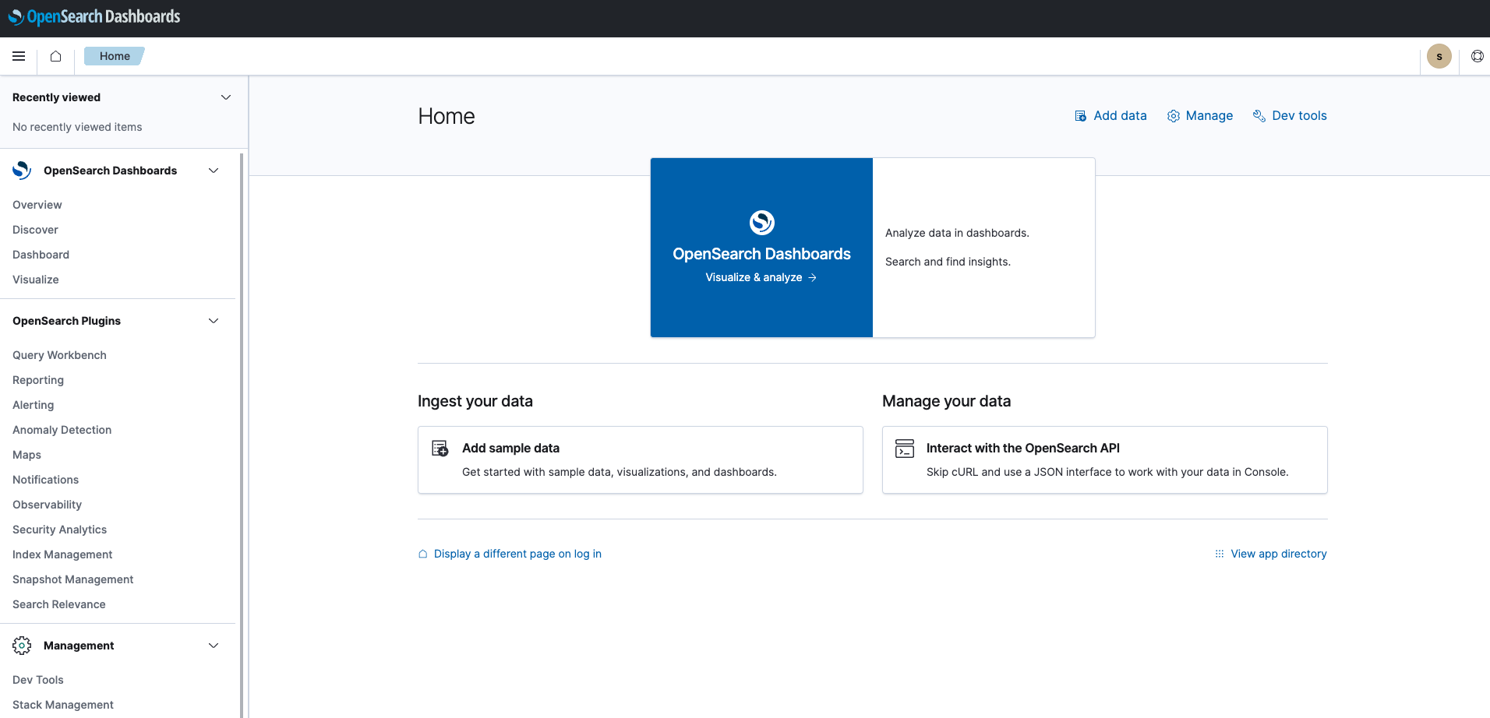This screenshot has height=718, width=1490.
Task: Open Snapshot Management plugin
Action: pyautogui.click(x=72, y=579)
